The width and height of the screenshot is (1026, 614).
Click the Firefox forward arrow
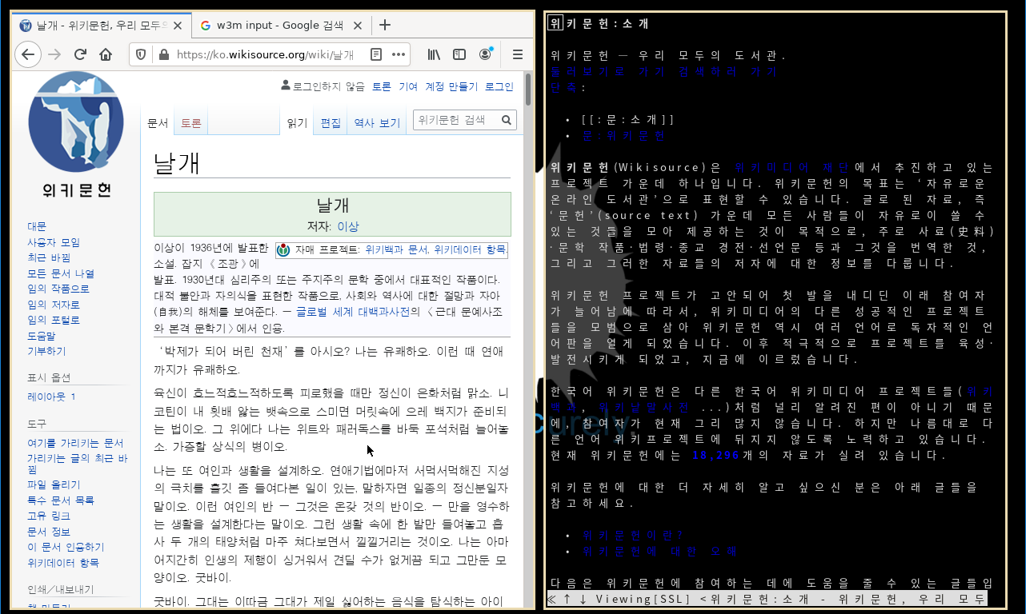[54, 54]
